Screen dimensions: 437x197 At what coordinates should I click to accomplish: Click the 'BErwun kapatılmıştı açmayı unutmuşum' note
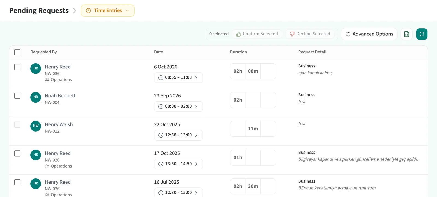coord(337,188)
